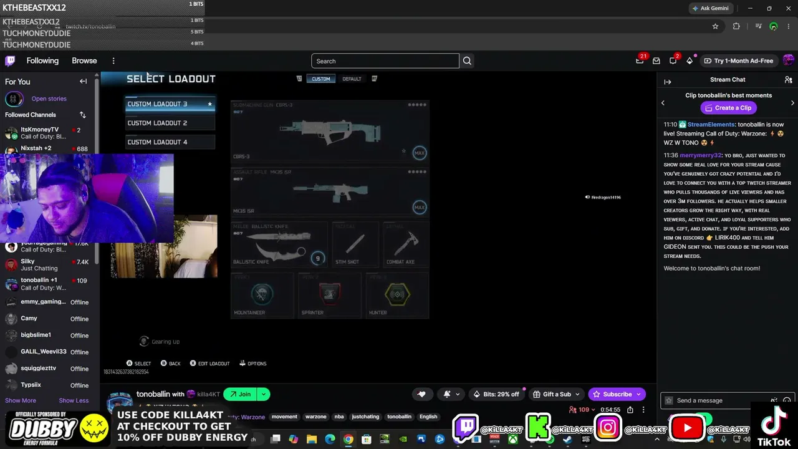This screenshot has width=798, height=449.
Task: Click the Ask Gemini button
Action: point(710,8)
